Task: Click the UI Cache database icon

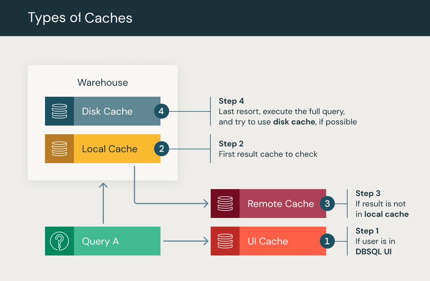Action: point(225,241)
